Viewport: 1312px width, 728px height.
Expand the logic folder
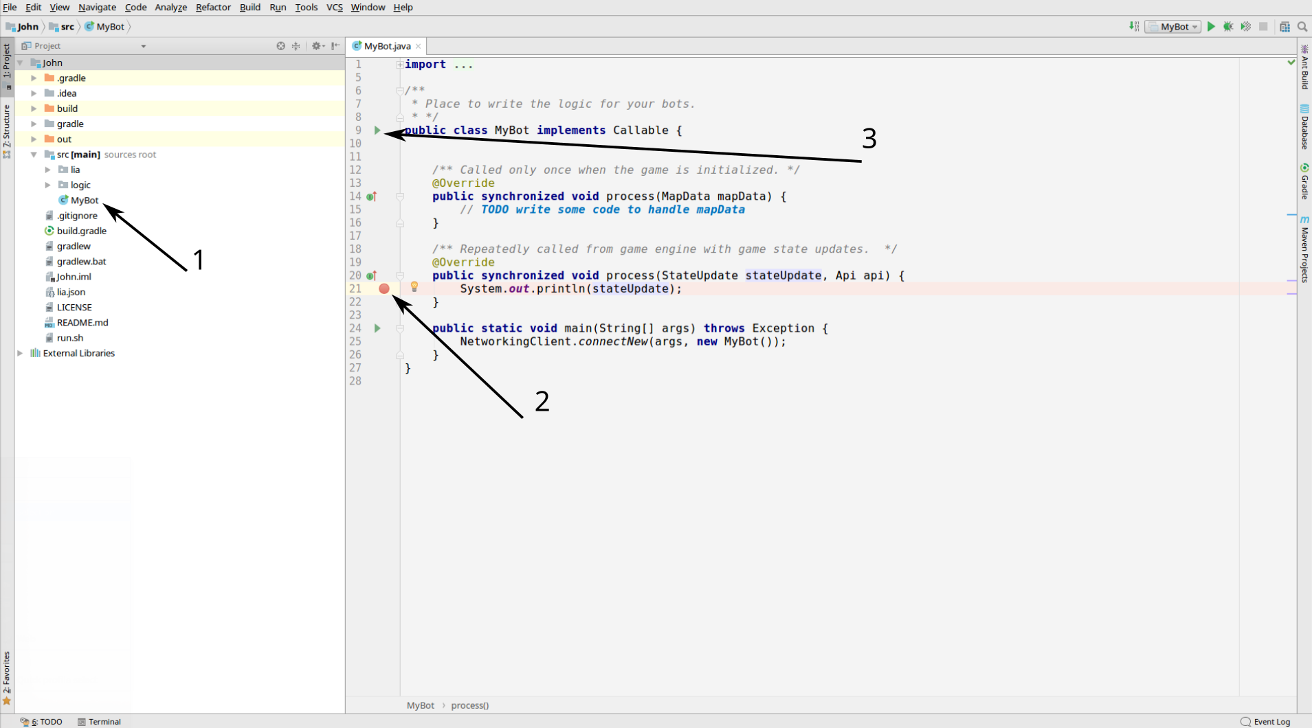[47, 185]
